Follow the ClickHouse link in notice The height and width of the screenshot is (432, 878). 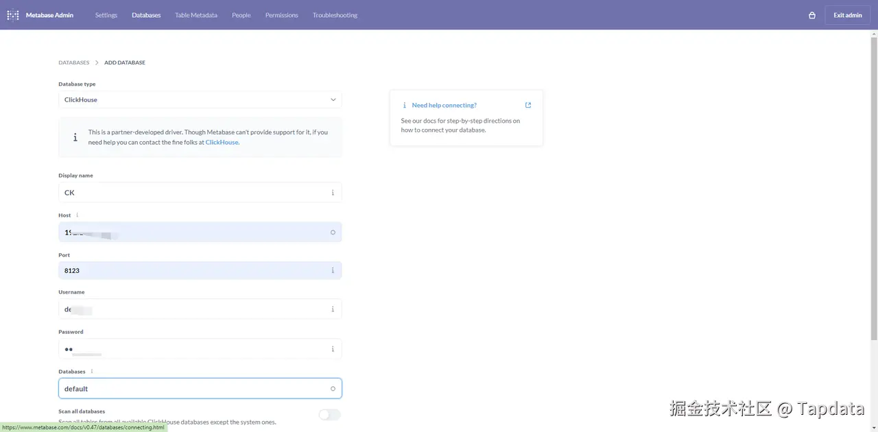click(x=222, y=143)
